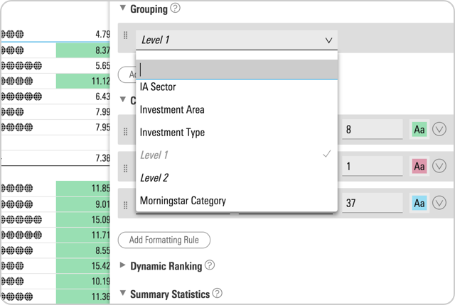The width and height of the screenshot is (455, 305).
Task: Click the Summary Statistics help icon
Action: (x=217, y=293)
